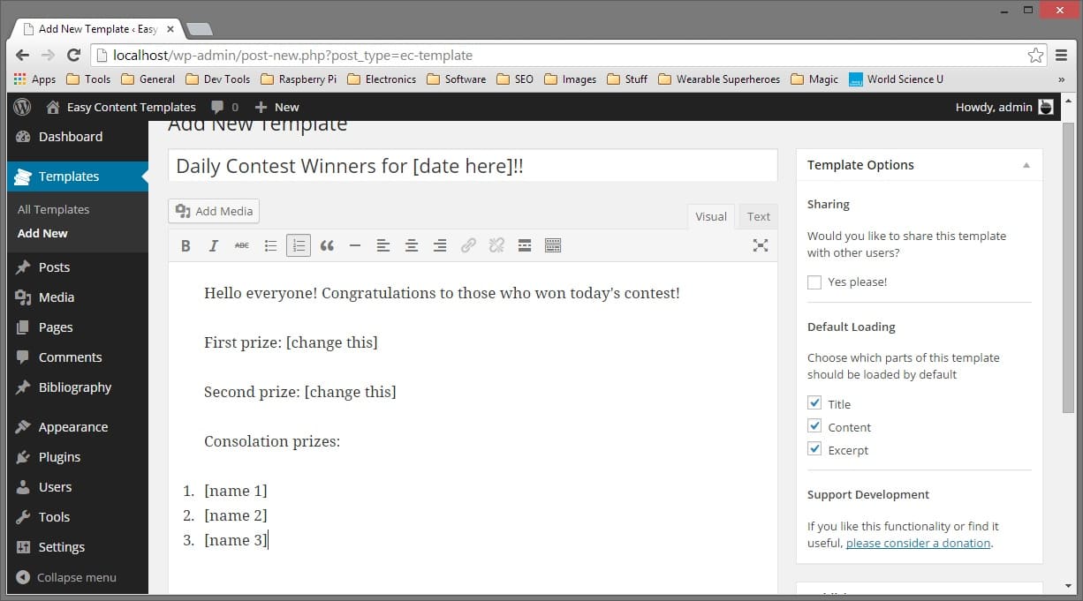Align text left
Image resolution: width=1083 pixels, height=601 pixels.
pos(383,245)
